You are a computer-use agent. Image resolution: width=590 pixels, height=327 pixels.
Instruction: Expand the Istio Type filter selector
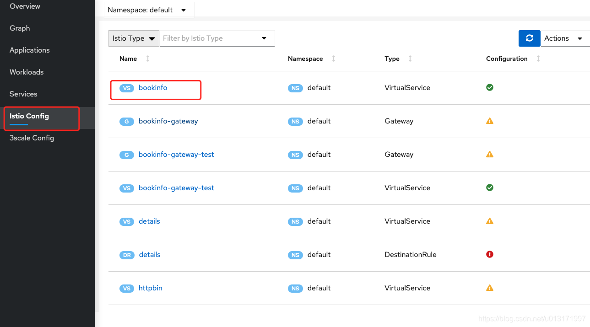point(134,38)
